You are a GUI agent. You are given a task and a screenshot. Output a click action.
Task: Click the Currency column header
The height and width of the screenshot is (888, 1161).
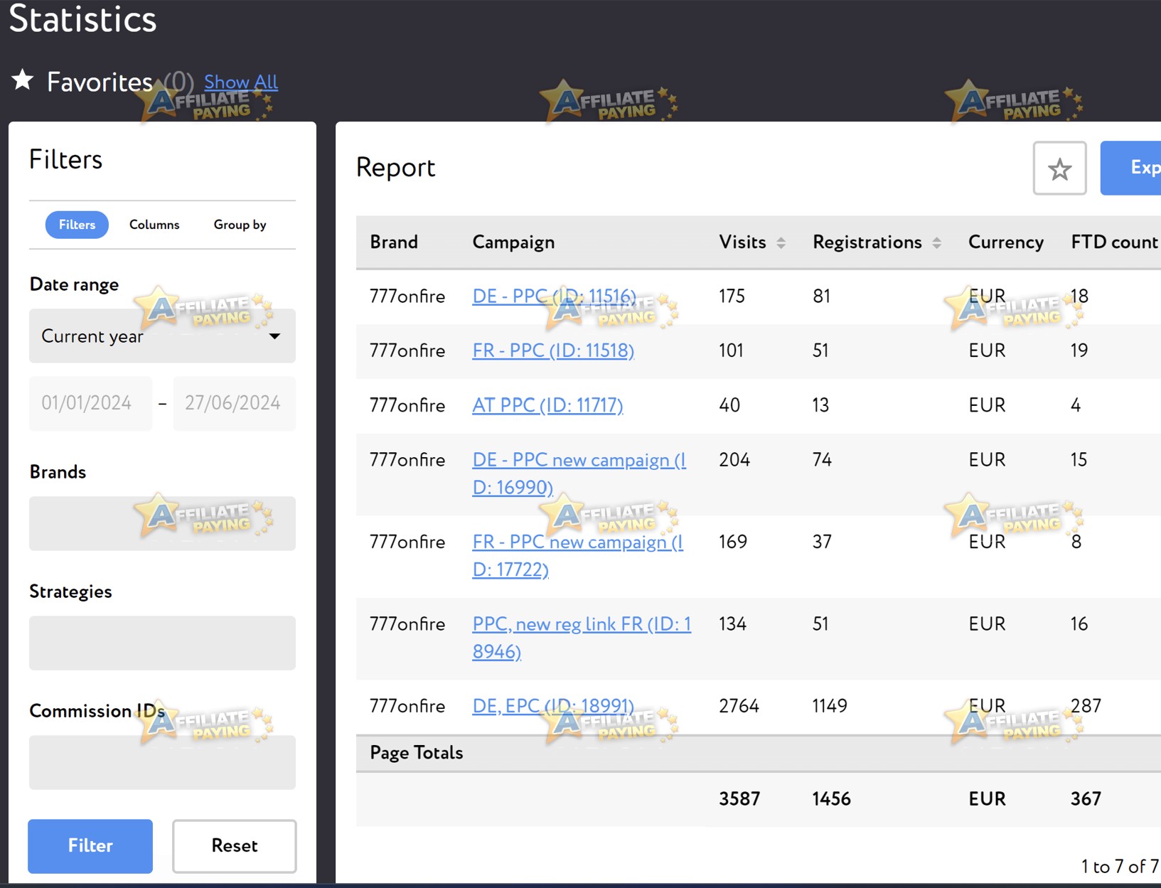[x=1006, y=242]
